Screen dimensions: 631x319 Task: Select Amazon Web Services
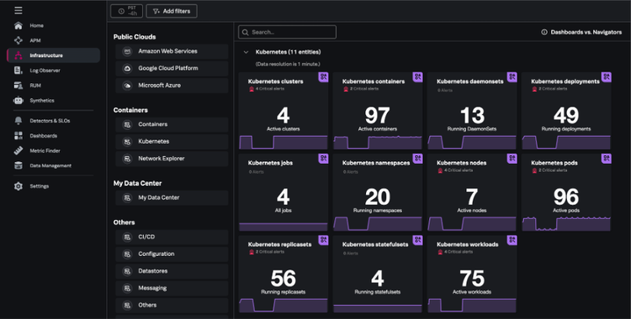[172, 51]
